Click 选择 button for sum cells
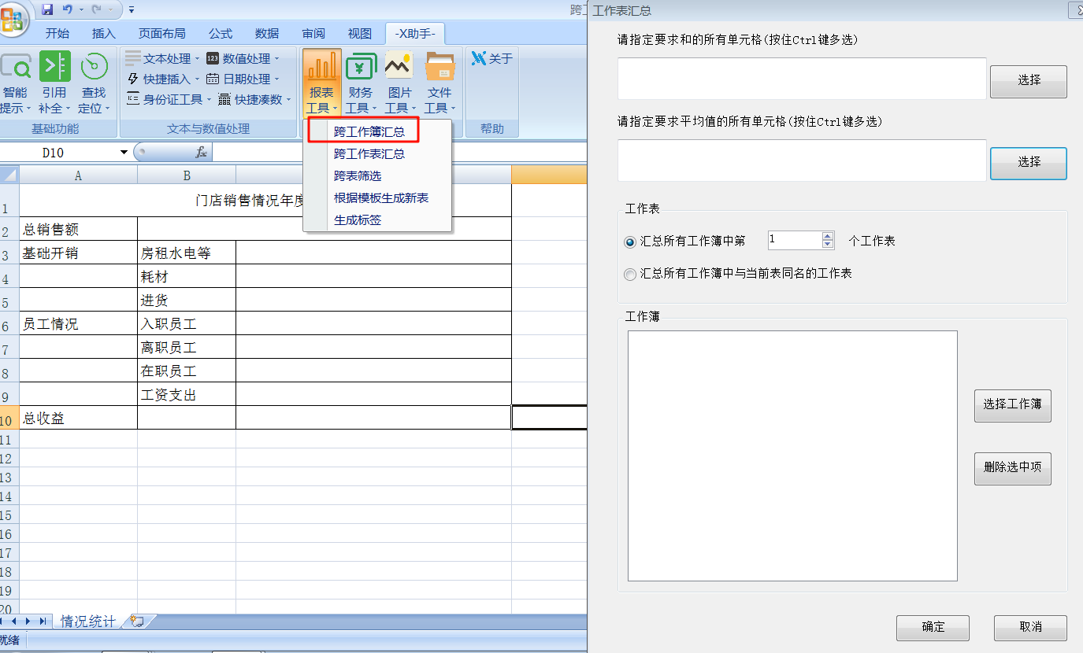Viewport: 1083px width, 653px height. (x=1029, y=80)
